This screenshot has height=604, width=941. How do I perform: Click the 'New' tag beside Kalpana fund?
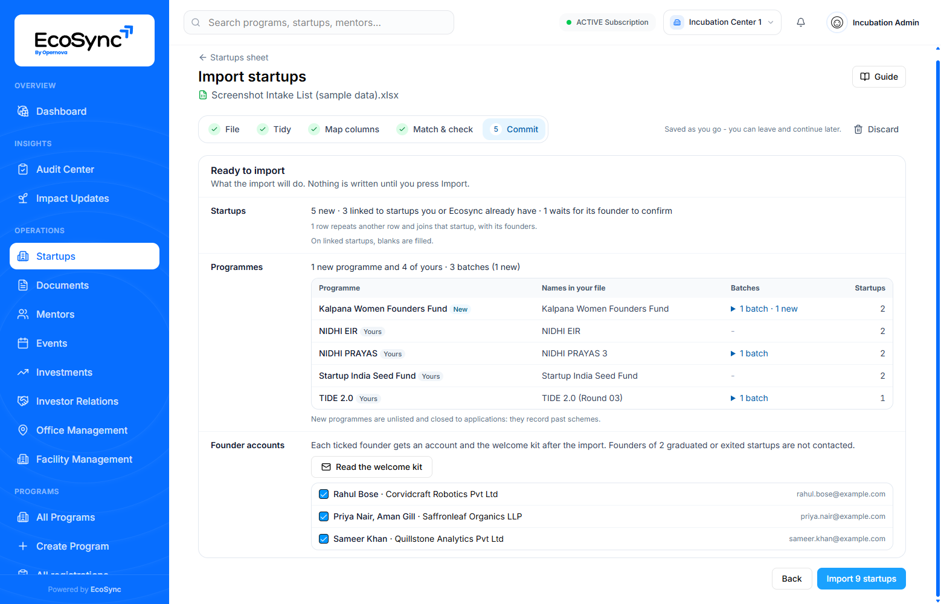tap(460, 309)
